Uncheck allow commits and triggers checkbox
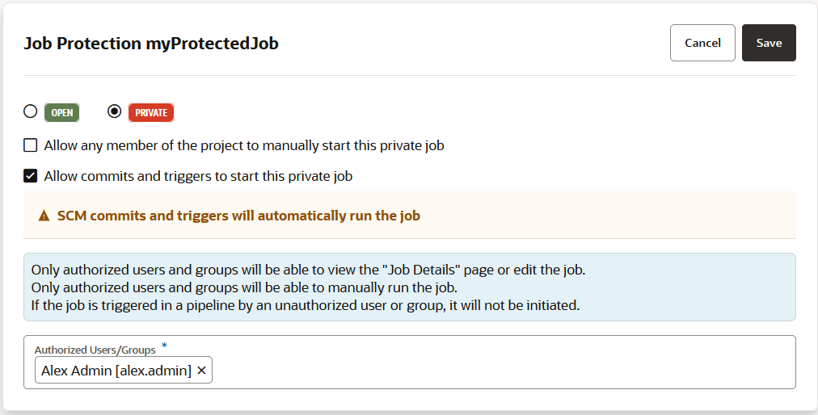This screenshot has width=818, height=415. point(31,175)
